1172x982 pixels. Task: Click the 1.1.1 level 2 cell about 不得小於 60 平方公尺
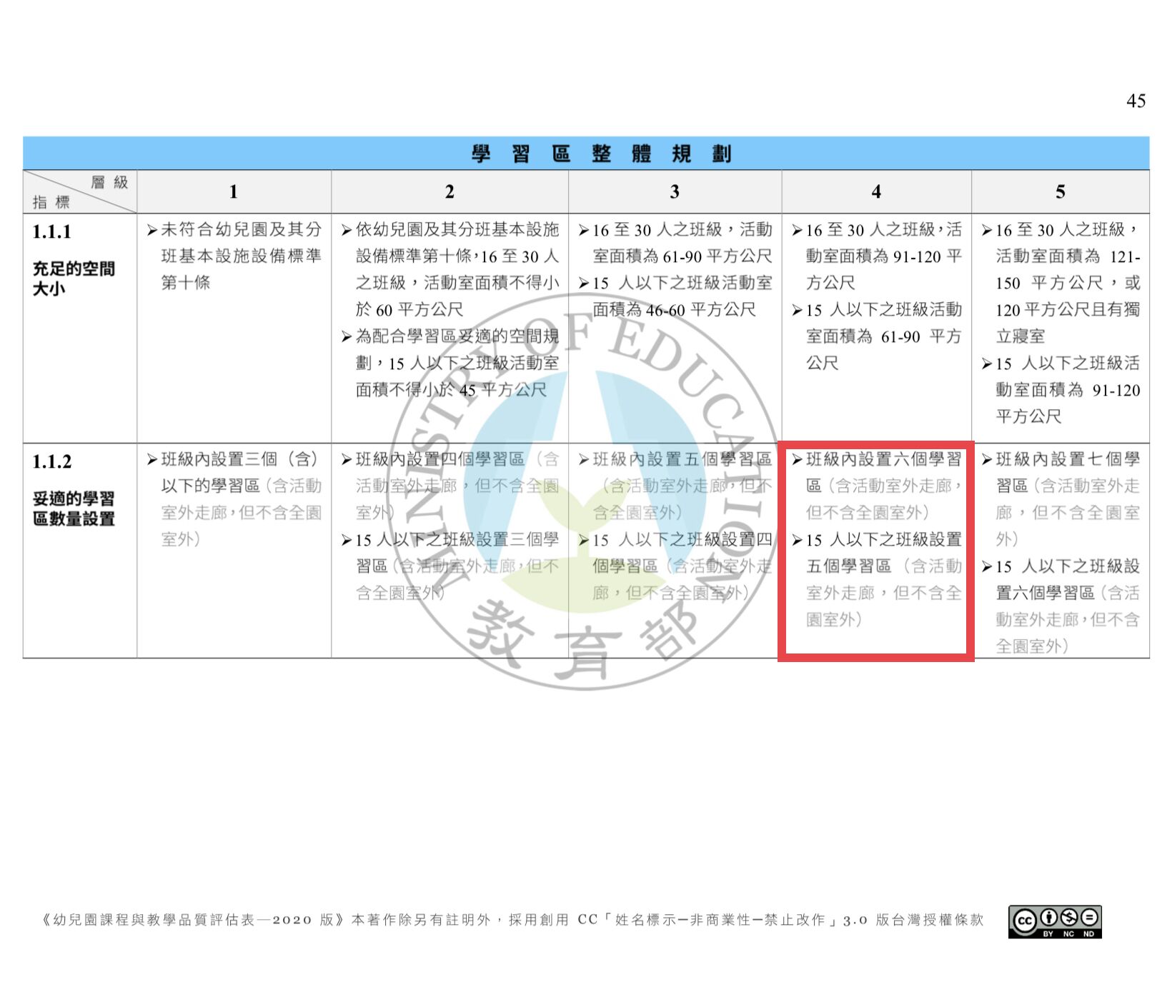tap(450, 309)
